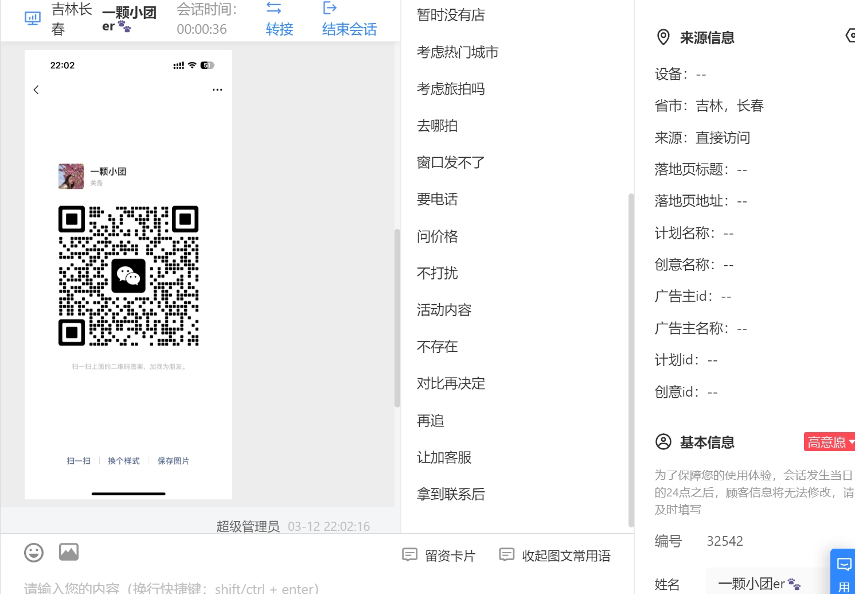Select quick reply 考虑旅拍吗
The height and width of the screenshot is (594, 855).
[x=451, y=89]
